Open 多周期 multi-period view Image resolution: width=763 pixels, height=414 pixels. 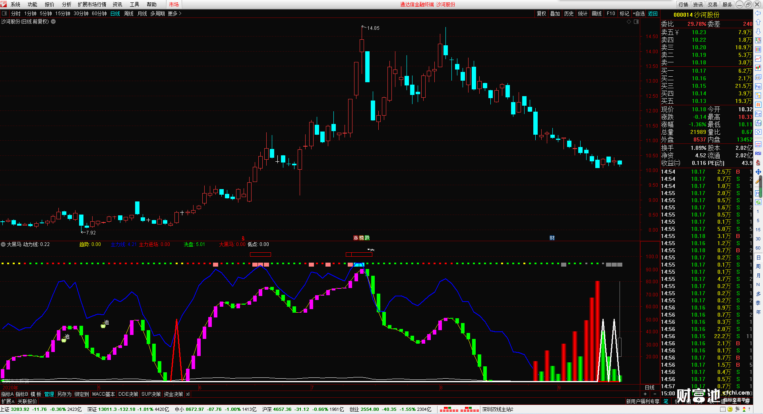157,14
